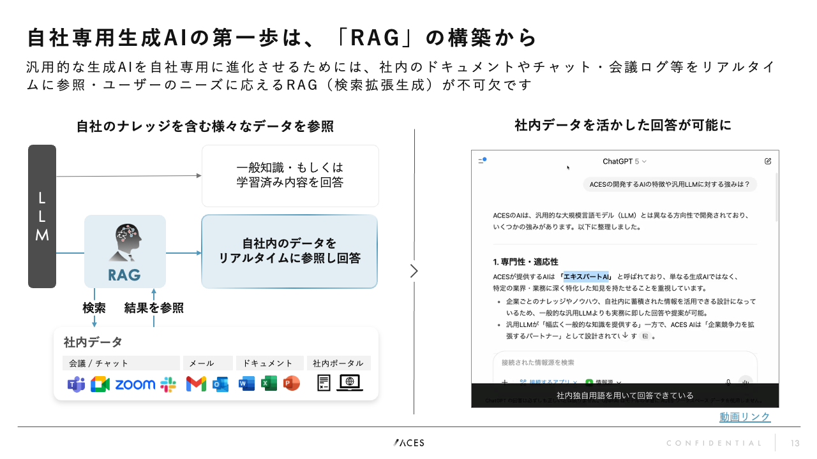Click the Microsoft Word icon
Image resolution: width=817 pixels, height=459 pixels.
(246, 384)
